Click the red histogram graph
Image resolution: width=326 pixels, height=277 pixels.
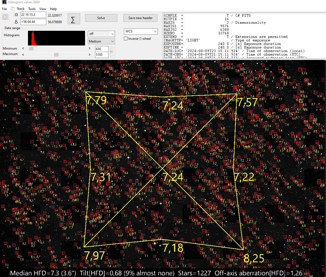[57, 38]
